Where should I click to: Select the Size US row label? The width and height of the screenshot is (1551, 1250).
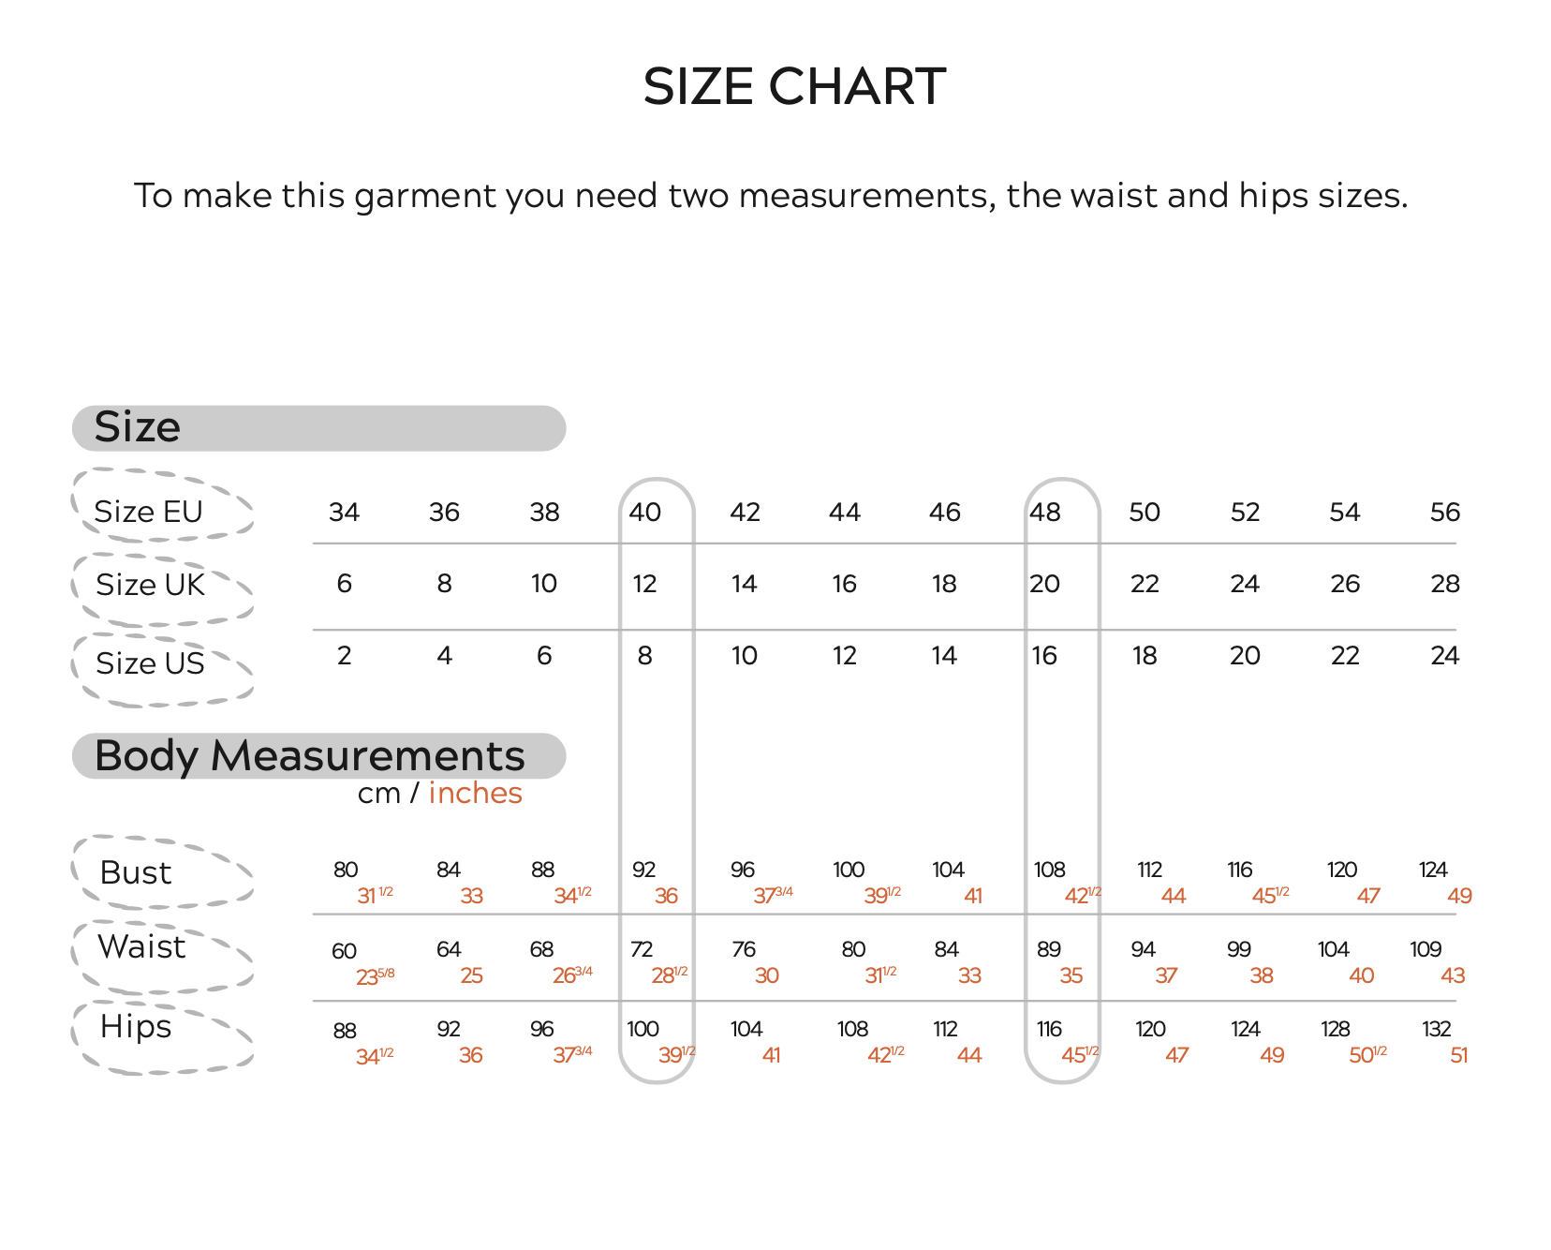[150, 663]
